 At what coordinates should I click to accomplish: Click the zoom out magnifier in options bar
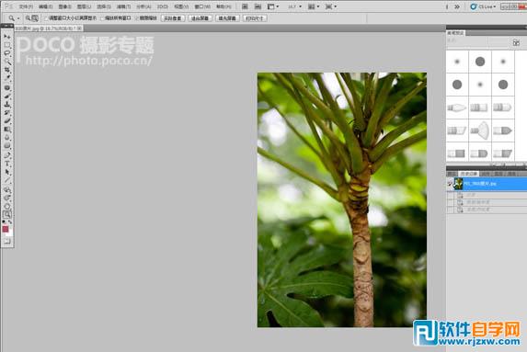click(35, 18)
